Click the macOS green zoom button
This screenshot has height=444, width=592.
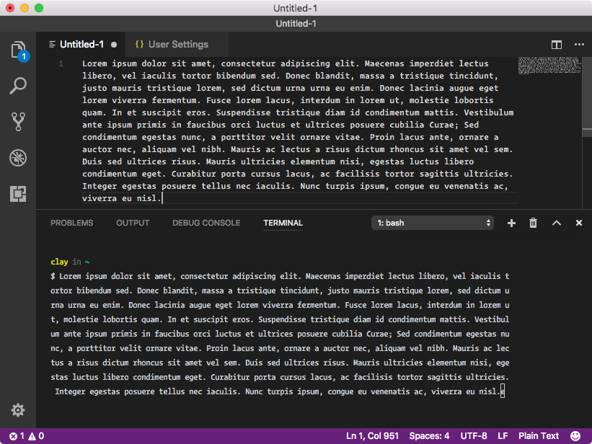click(x=39, y=8)
